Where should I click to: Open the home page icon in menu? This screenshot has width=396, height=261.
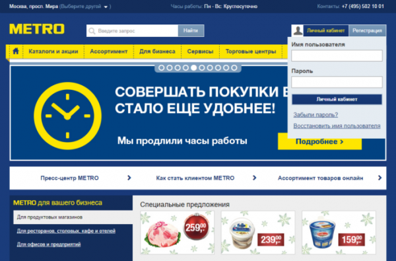[x=16, y=51]
